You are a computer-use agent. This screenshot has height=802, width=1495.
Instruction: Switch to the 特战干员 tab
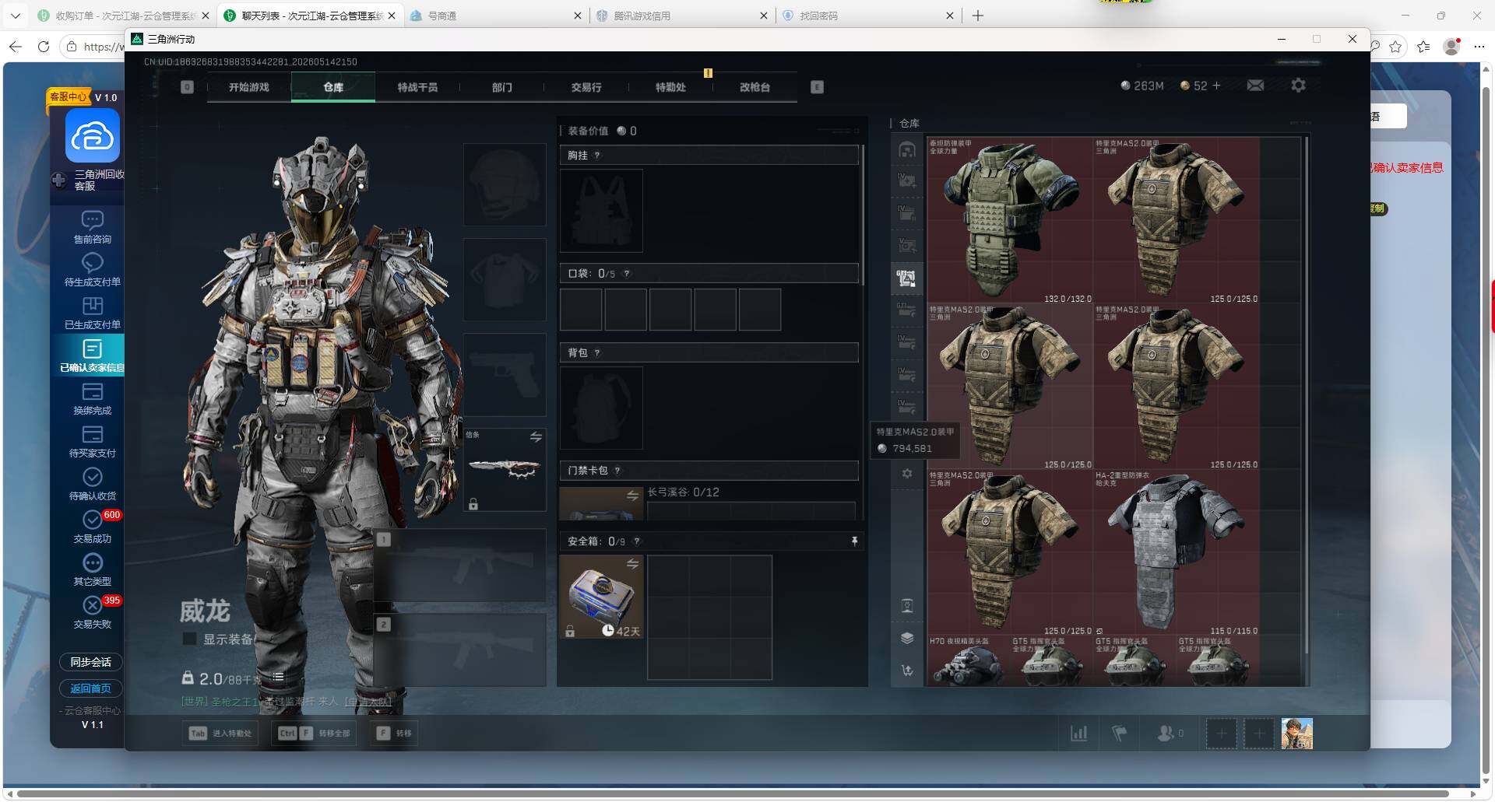417,87
